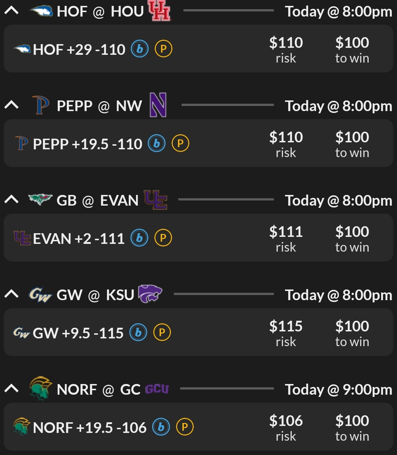
Task: Click the yellow P icon beside GW +9.5
Action: [162, 333]
